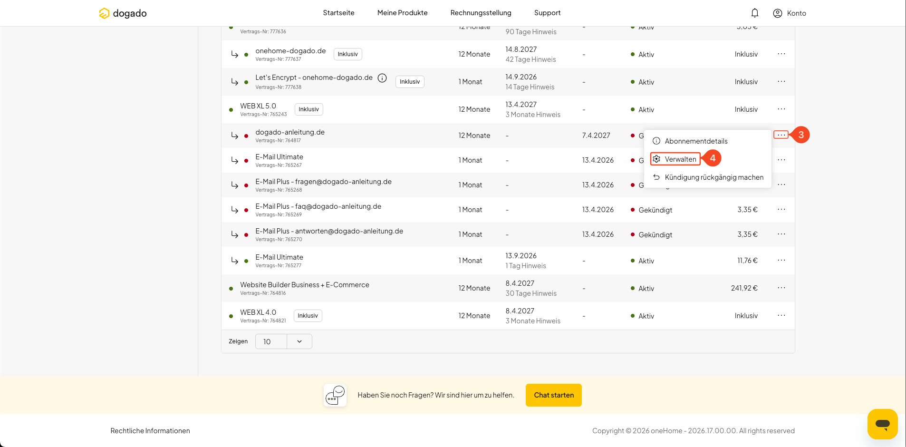Open actions menu for Let's Encrypt row
The height and width of the screenshot is (447, 906).
coord(781,82)
